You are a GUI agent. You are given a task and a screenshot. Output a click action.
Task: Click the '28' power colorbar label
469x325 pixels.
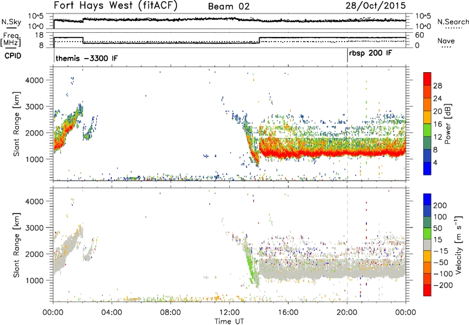pyautogui.click(x=437, y=86)
